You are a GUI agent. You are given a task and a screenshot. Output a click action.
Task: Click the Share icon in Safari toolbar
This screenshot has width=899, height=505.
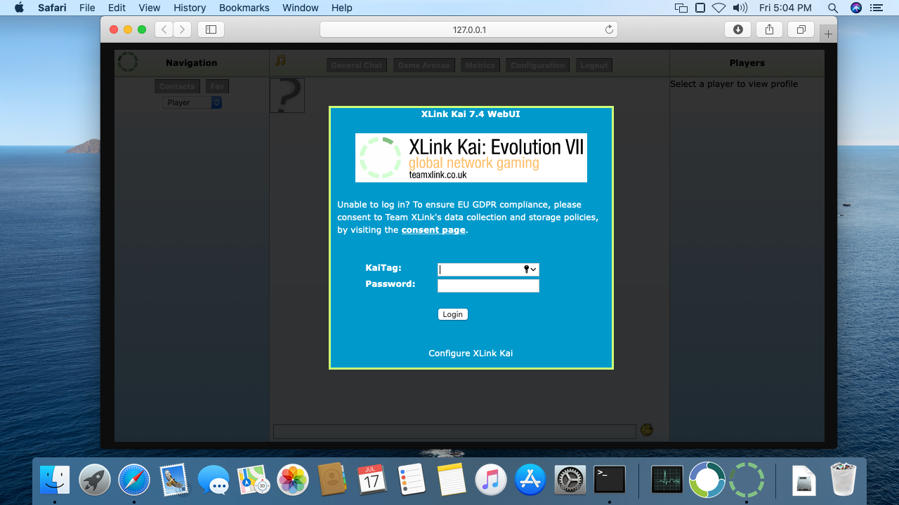pyautogui.click(x=769, y=29)
